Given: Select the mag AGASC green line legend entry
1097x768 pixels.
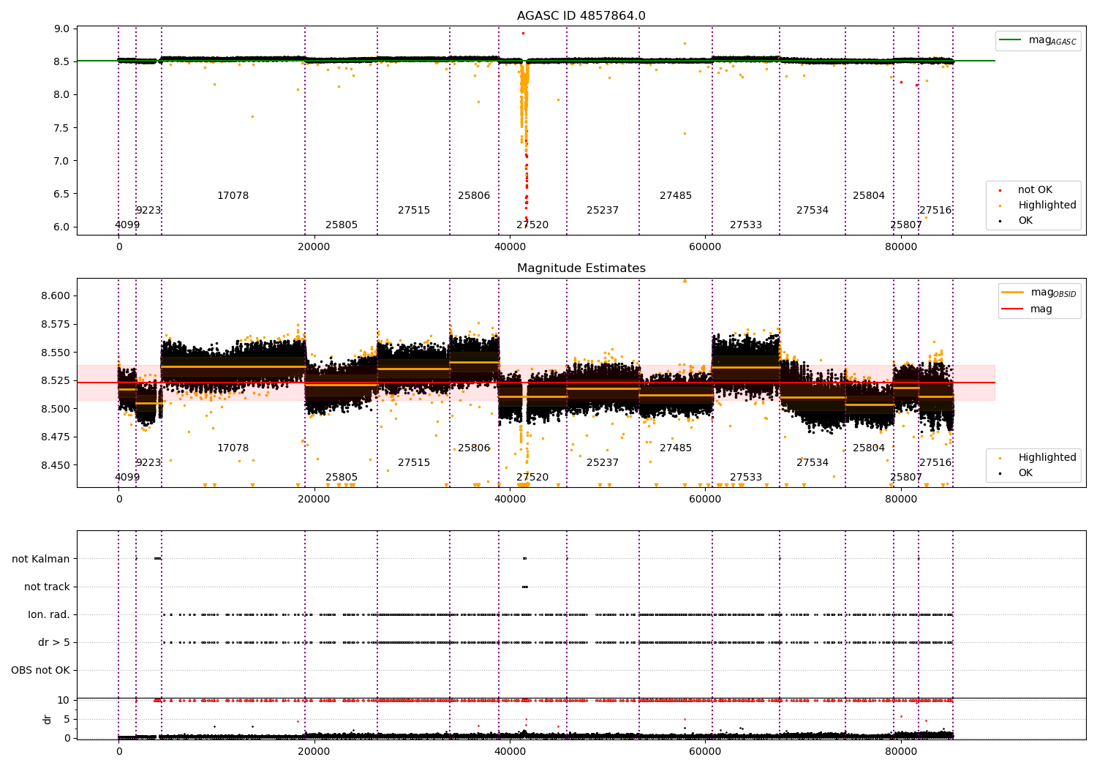Looking at the screenshot, I should click(x=1038, y=40).
